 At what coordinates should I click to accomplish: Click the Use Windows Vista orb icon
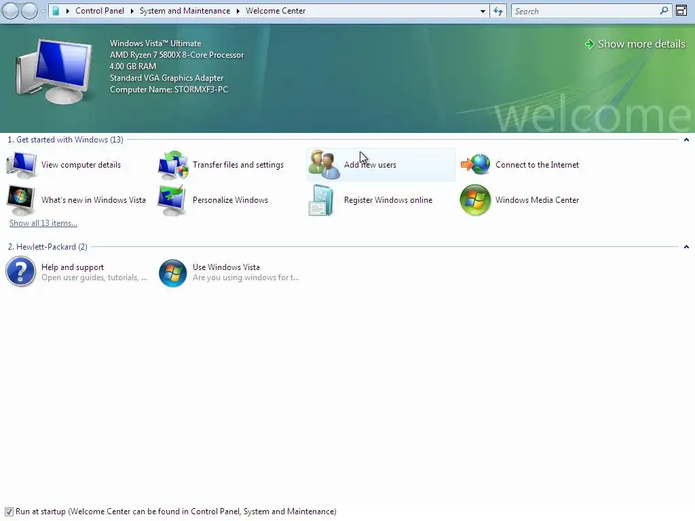[173, 273]
